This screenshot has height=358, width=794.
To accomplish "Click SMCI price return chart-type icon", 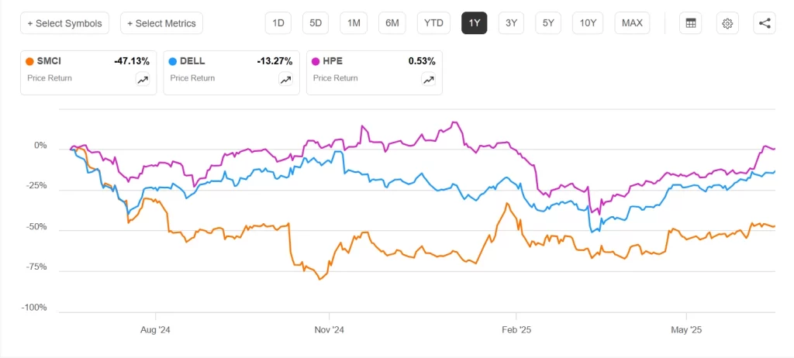I will point(143,79).
